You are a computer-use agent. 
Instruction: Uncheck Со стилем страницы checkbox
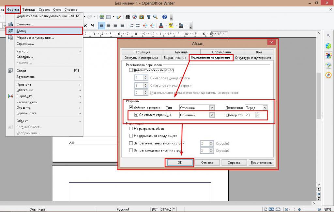(136, 115)
